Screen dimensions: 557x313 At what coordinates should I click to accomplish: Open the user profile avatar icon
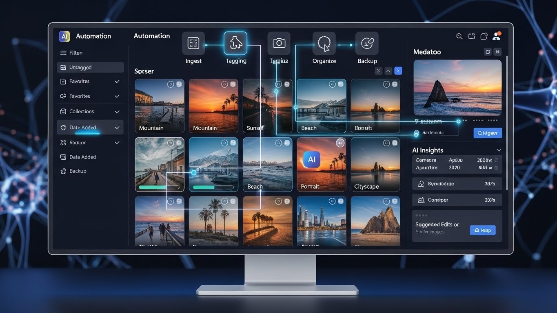(496, 36)
